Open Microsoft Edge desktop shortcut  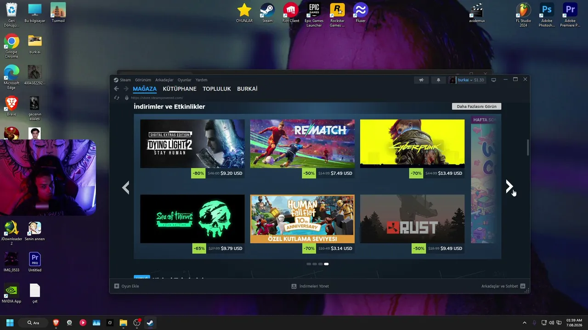(x=11, y=77)
